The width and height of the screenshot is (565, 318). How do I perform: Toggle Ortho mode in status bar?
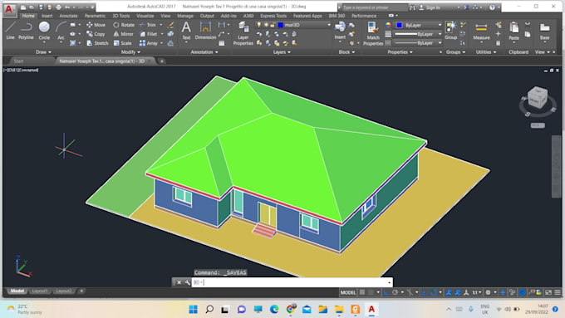pos(386,292)
